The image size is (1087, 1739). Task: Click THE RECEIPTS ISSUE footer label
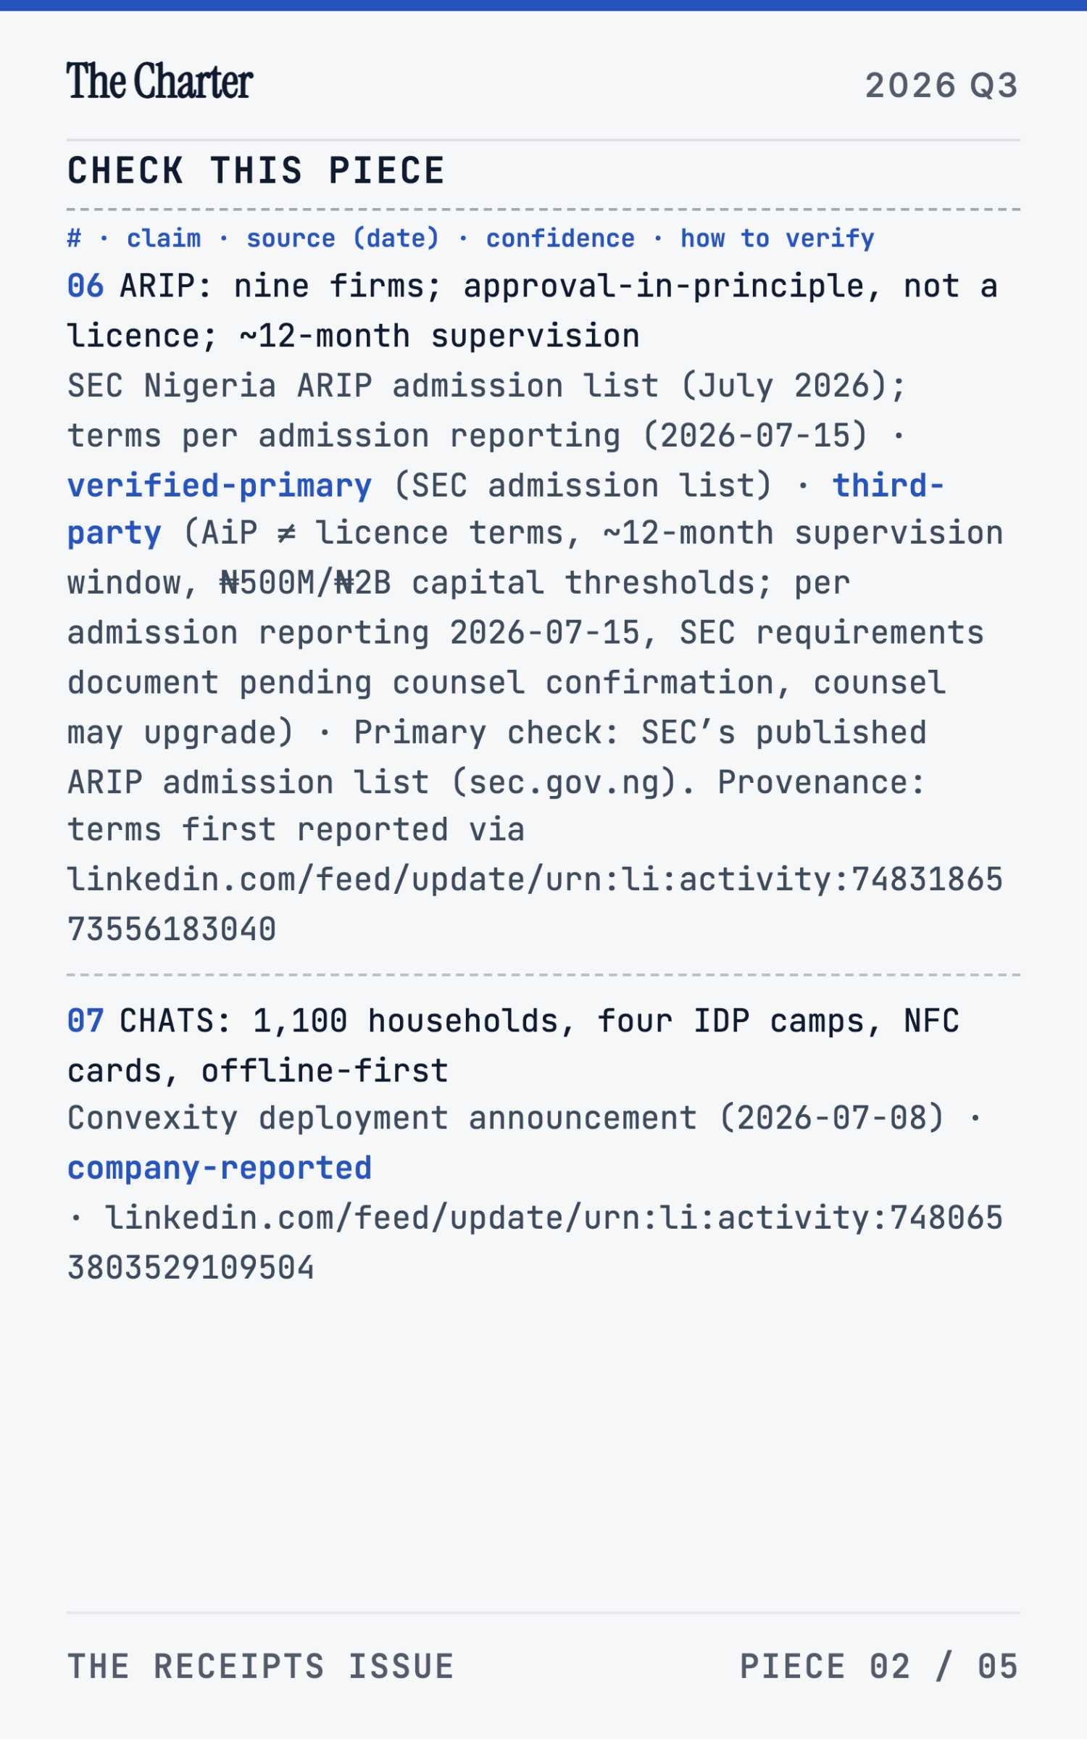[261, 1667]
